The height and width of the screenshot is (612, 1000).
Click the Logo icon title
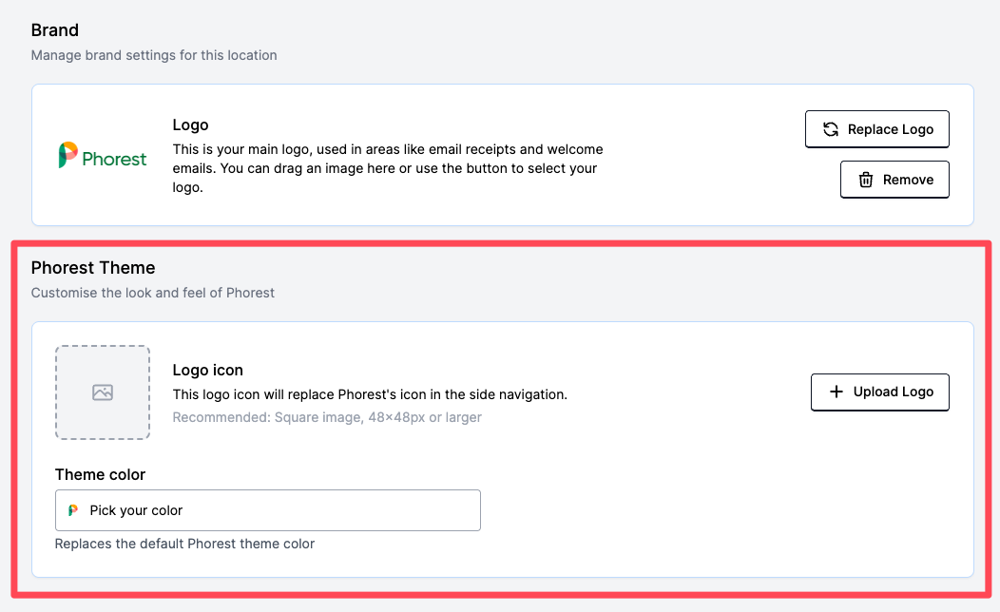click(x=208, y=371)
